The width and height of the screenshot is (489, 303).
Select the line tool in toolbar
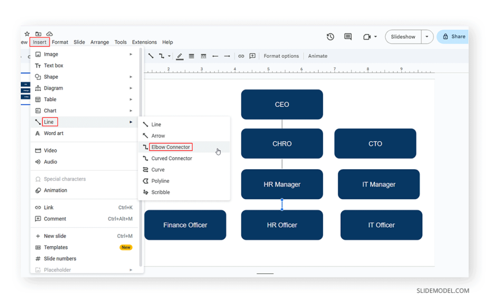point(151,56)
